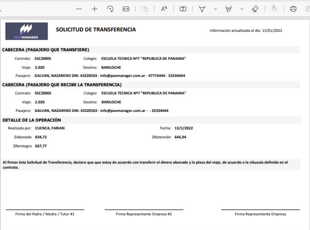Click the date text 13/01/2022
This screenshot has height=230, width=310.
272,31
